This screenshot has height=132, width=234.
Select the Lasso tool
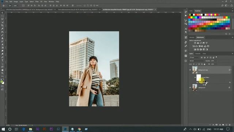click(2, 19)
